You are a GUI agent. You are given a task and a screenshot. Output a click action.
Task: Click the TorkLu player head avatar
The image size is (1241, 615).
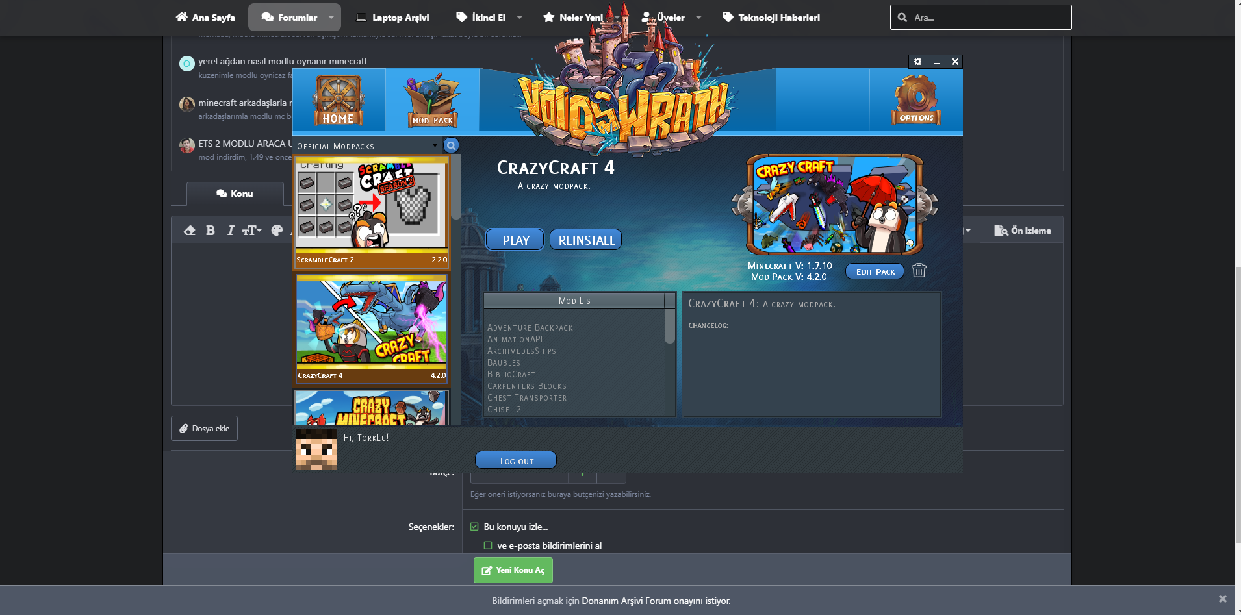(x=316, y=449)
